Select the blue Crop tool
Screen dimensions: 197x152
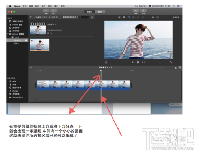[128, 17]
